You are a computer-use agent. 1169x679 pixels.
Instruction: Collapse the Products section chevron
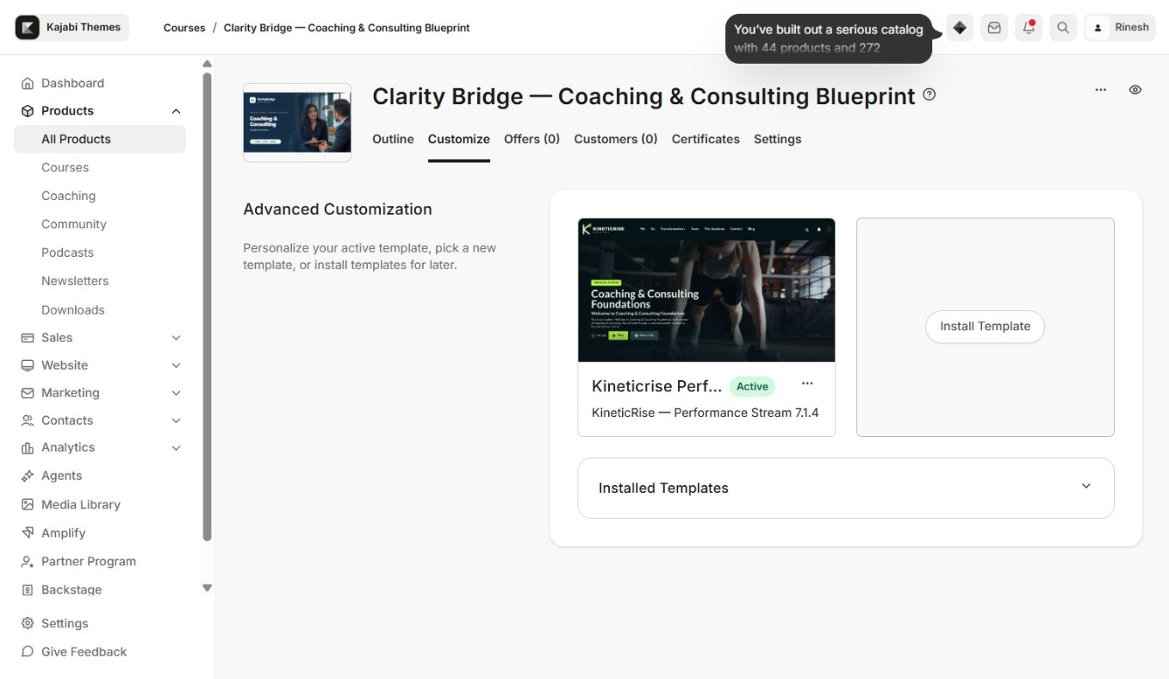click(x=176, y=111)
